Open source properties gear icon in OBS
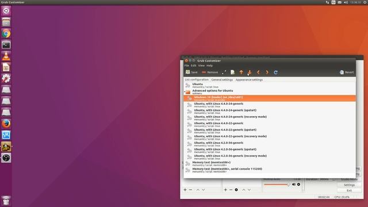Image resolution: width=368 pixels, height=207 pixels. pos(236,190)
